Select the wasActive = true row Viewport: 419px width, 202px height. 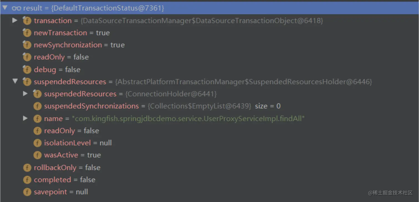pos(72,155)
